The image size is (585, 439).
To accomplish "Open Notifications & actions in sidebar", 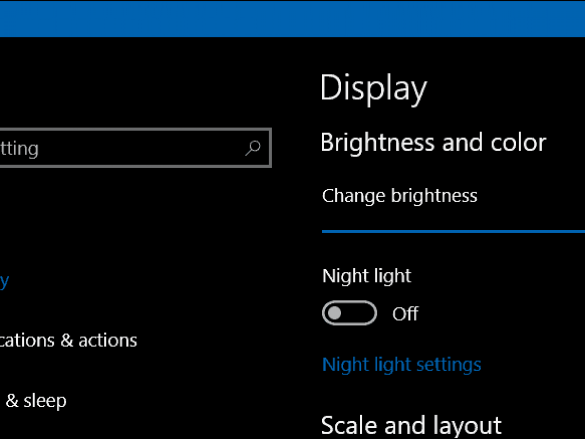I will pos(68,340).
